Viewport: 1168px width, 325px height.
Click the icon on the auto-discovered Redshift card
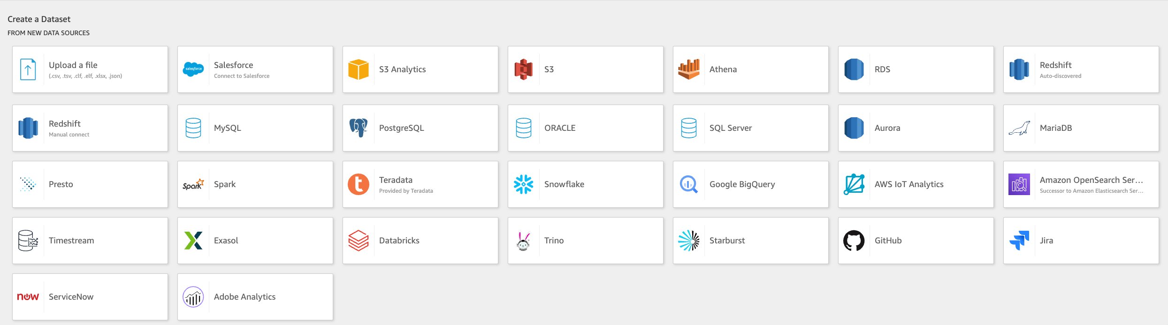[x=1019, y=69]
